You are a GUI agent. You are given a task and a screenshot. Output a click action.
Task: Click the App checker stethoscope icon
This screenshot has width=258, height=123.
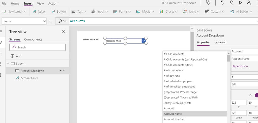coord(208,3)
